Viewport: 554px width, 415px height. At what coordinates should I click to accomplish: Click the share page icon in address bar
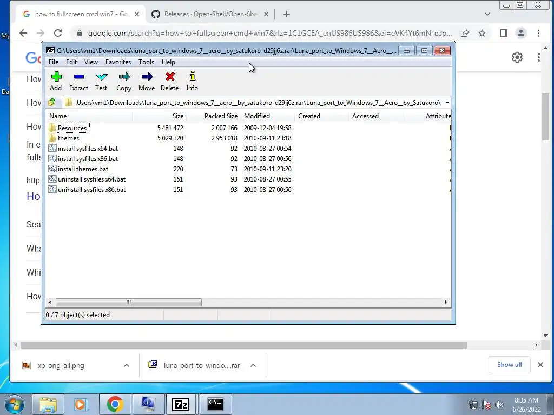tap(465, 33)
